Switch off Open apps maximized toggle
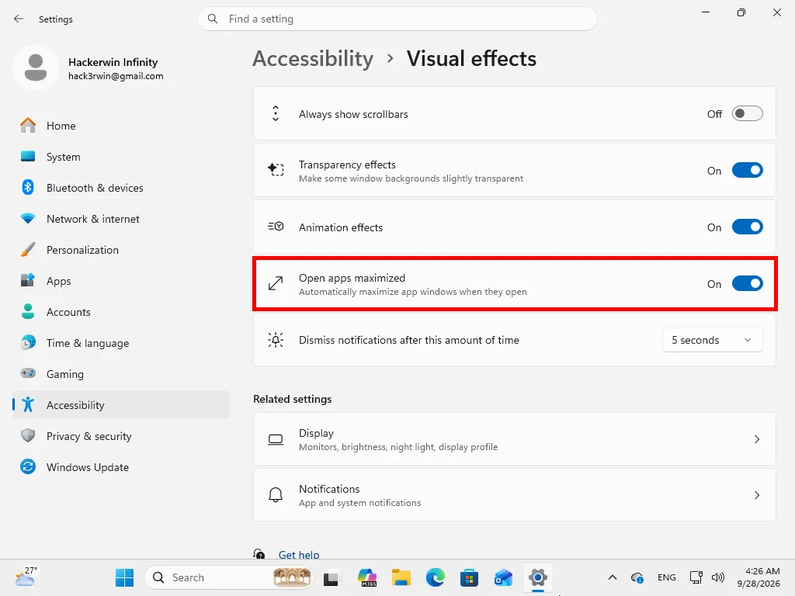The image size is (795, 596). click(x=747, y=283)
